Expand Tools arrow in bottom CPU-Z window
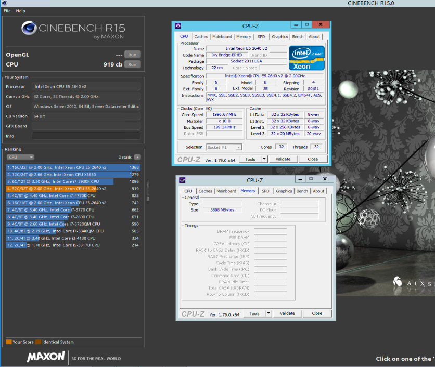Screen dimensions: 435x367 (x=268, y=313)
